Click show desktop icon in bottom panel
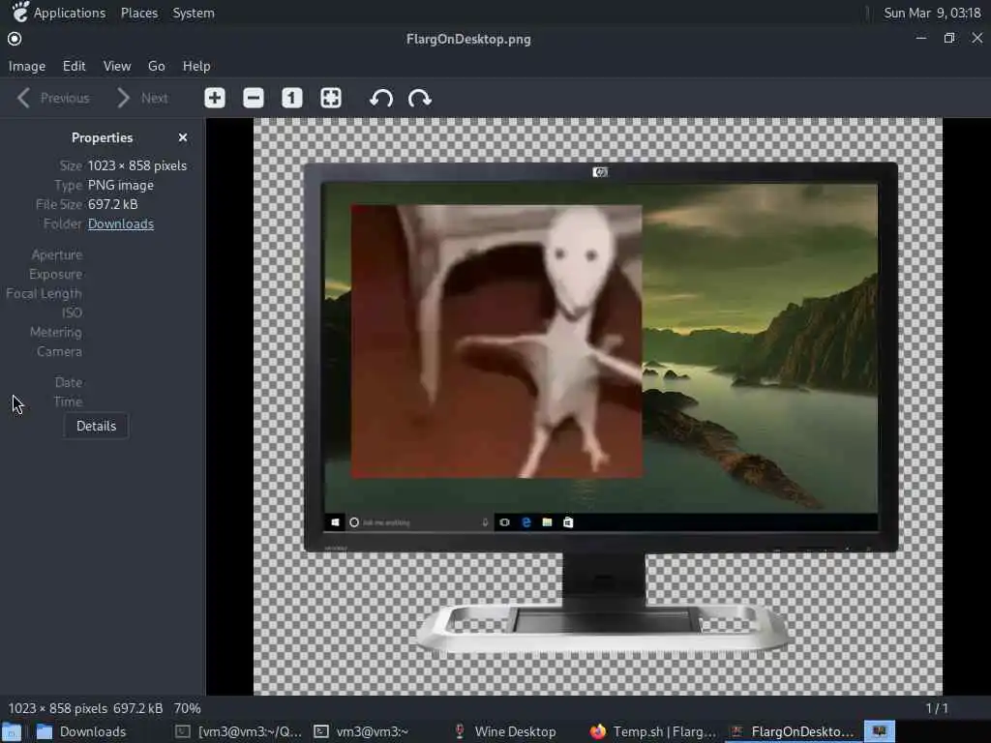This screenshot has width=991, height=743. 12,731
